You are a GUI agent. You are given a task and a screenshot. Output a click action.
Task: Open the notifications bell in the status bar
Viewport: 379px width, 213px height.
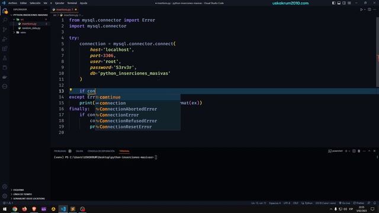coord(375,203)
